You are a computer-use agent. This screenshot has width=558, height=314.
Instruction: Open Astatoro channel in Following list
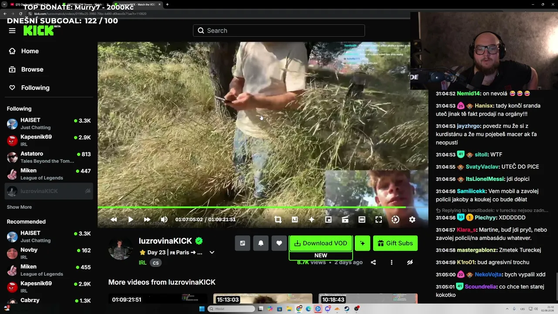point(49,157)
